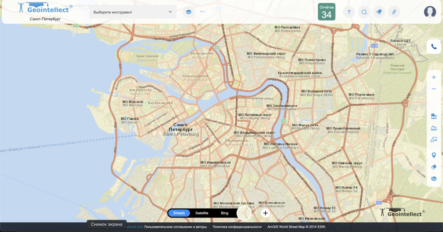Place a marker with the pin tool

[x=434, y=155]
